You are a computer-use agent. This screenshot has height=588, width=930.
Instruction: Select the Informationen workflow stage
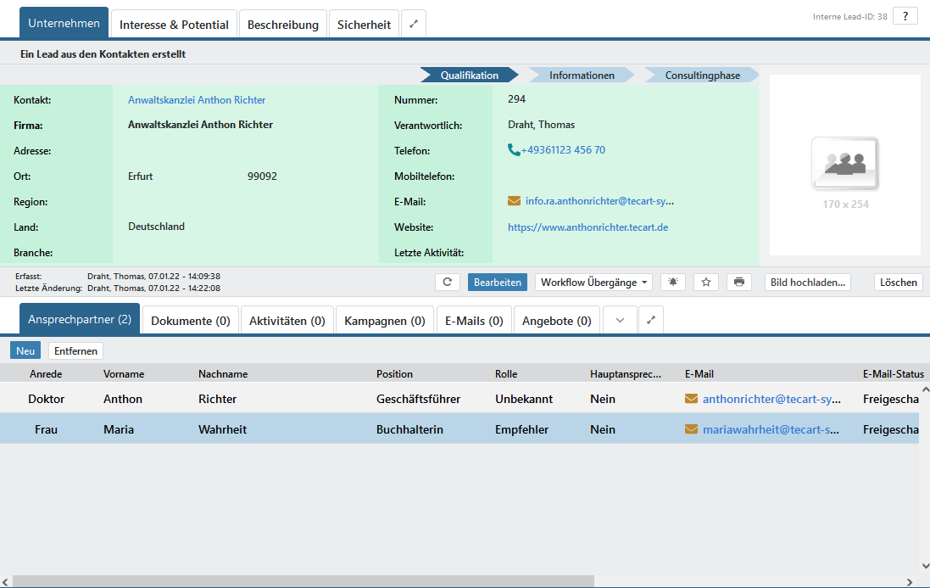pyautogui.click(x=582, y=76)
